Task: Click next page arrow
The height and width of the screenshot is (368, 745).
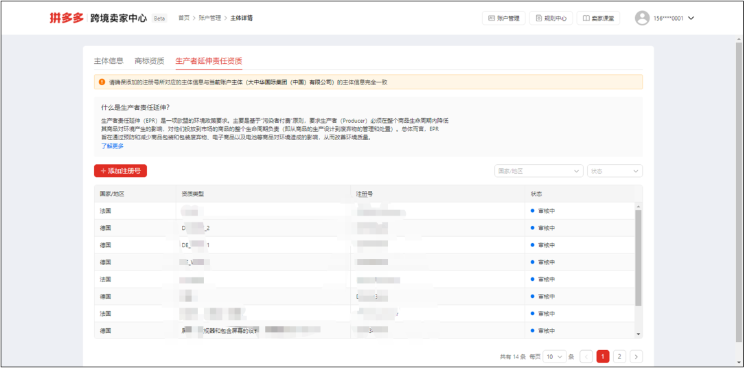Action: click(637, 356)
